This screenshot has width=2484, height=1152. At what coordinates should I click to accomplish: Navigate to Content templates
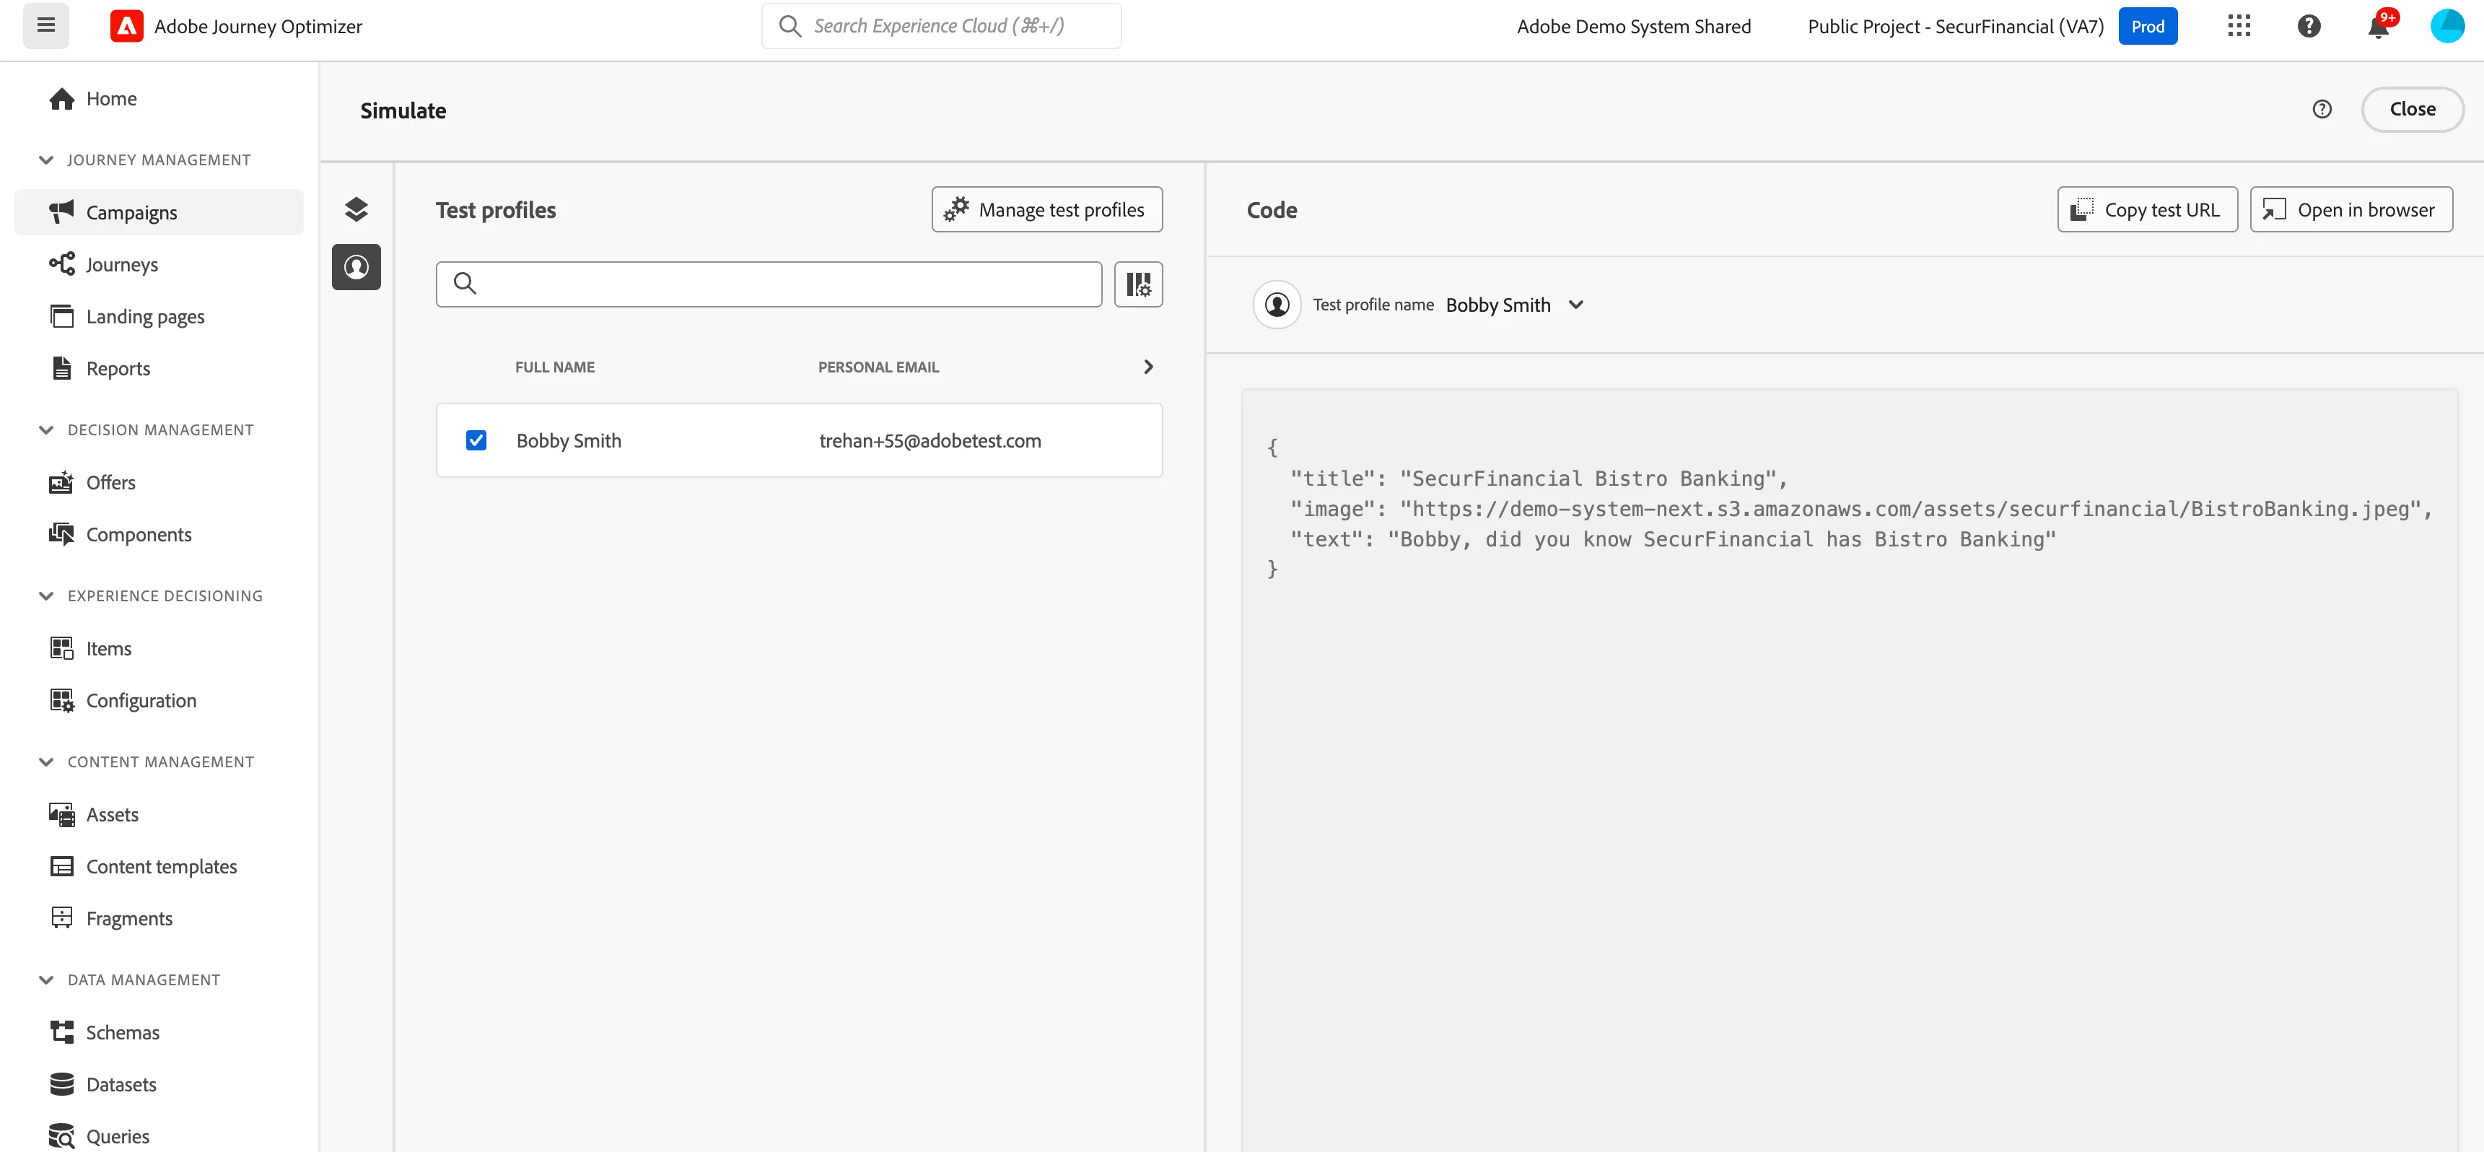(x=161, y=866)
